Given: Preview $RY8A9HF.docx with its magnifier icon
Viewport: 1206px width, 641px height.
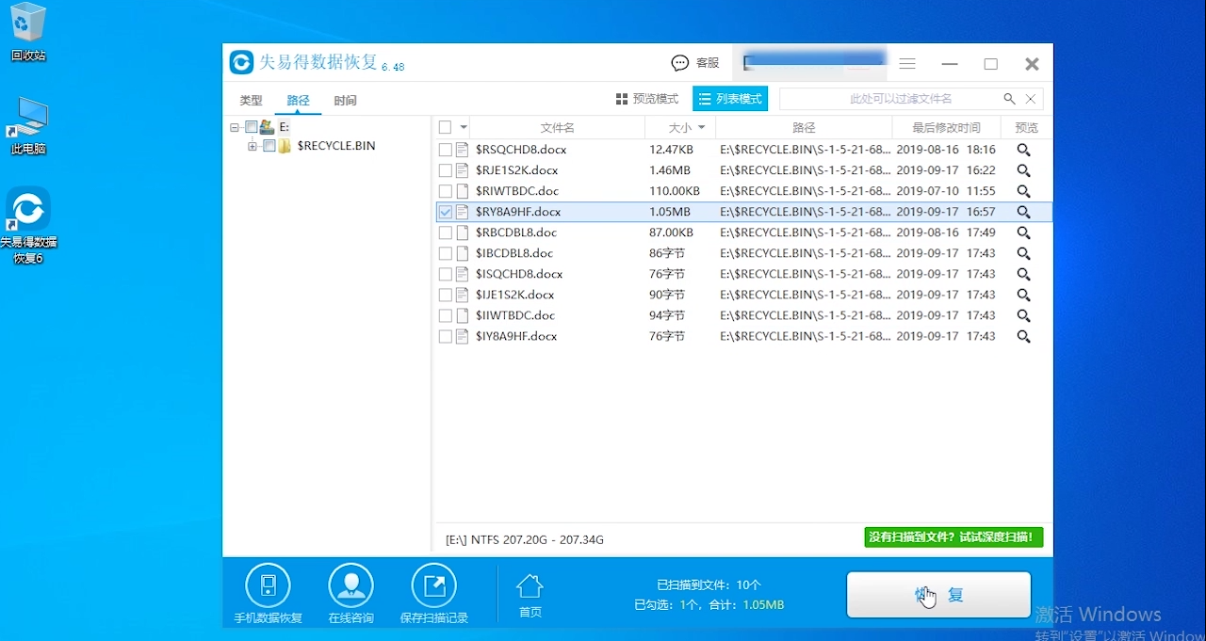Looking at the screenshot, I should 1023,212.
